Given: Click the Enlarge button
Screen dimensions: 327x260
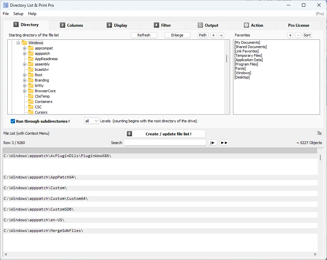Looking at the screenshot, I should click(177, 35).
